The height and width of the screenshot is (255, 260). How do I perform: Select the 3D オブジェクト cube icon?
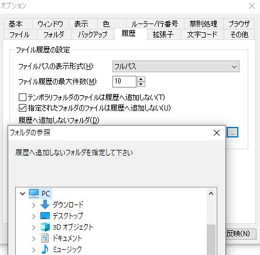45,227
